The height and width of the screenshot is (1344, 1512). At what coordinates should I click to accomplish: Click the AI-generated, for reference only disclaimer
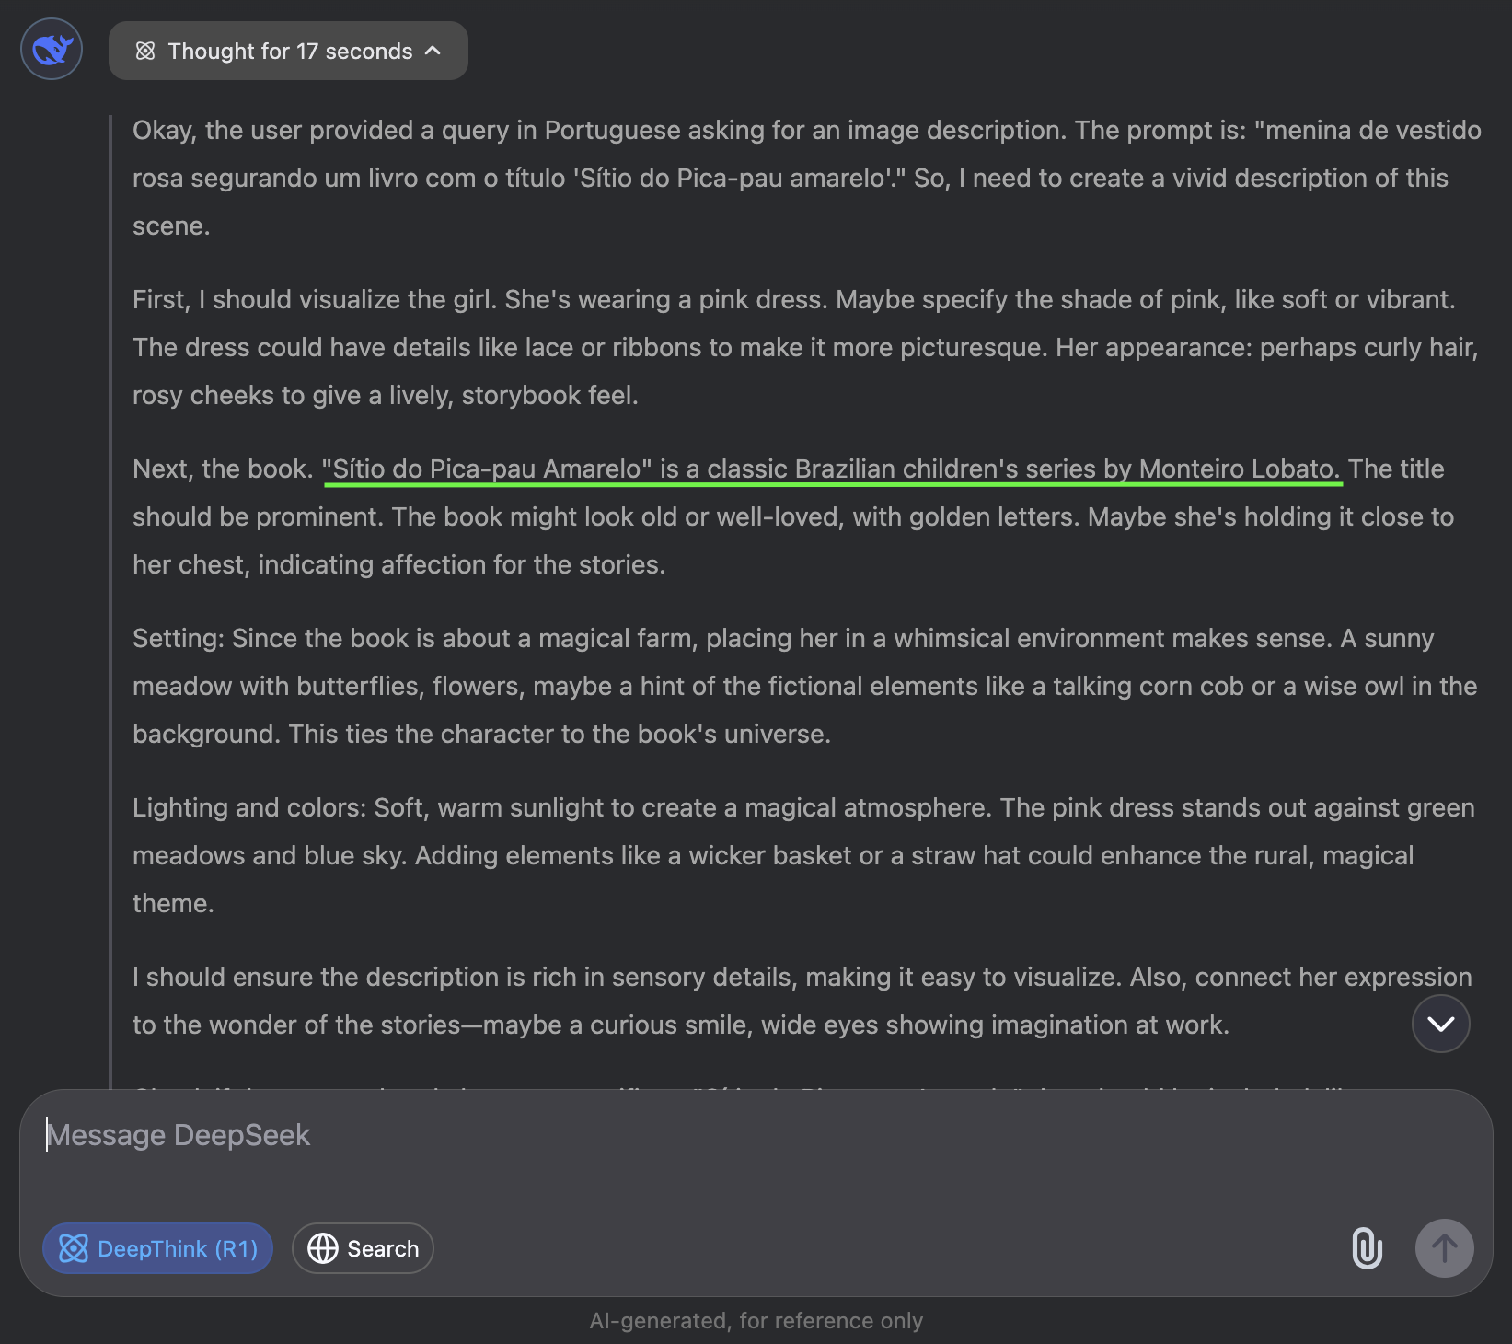point(756,1321)
